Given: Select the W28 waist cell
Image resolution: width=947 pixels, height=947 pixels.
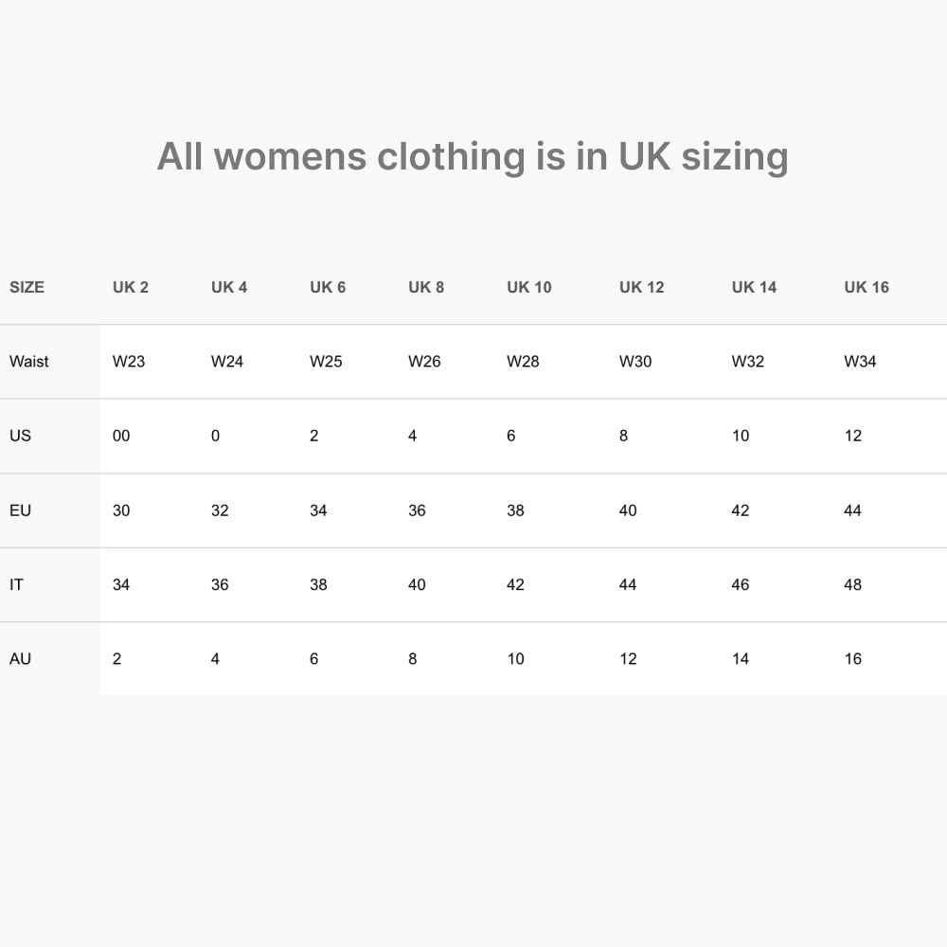Looking at the screenshot, I should point(523,361).
